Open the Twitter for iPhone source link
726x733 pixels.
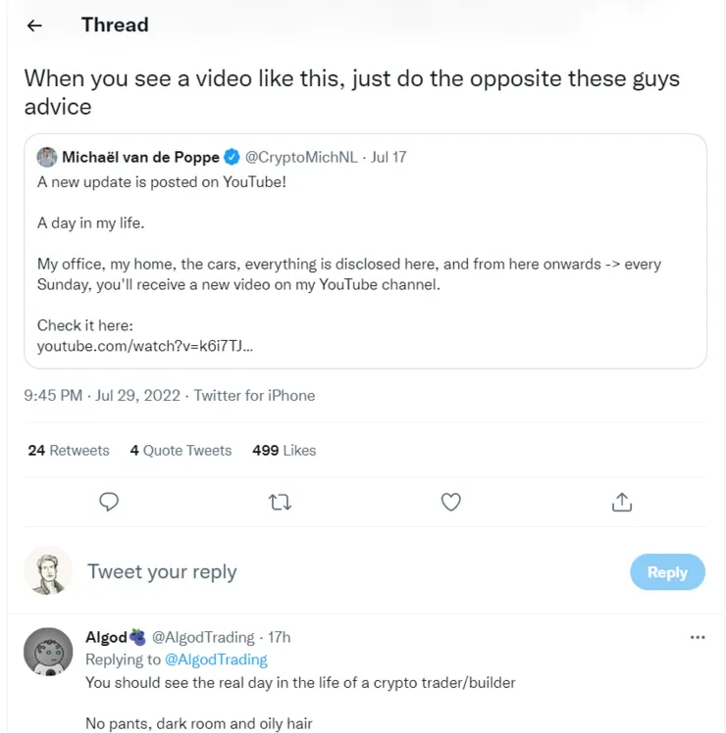[x=254, y=395]
